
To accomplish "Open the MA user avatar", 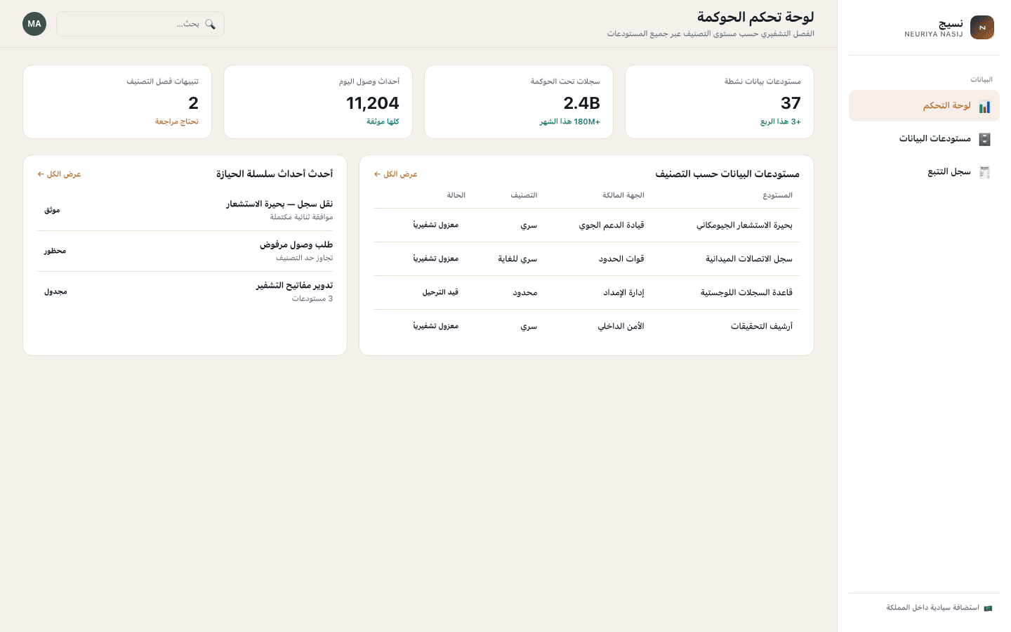I will pyautogui.click(x=34, y=24).
